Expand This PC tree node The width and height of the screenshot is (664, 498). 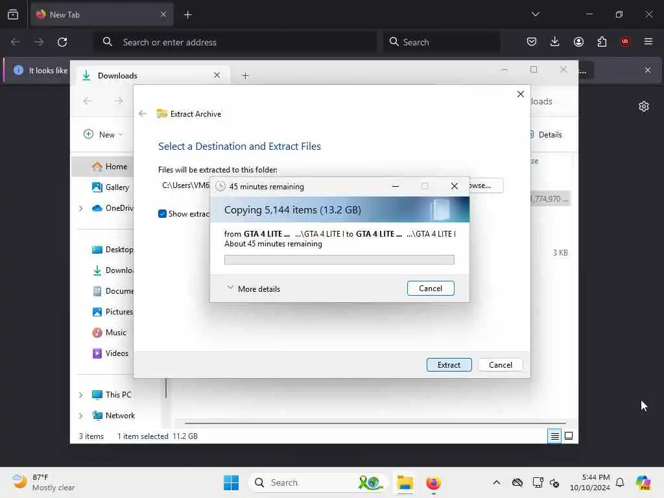81,395
